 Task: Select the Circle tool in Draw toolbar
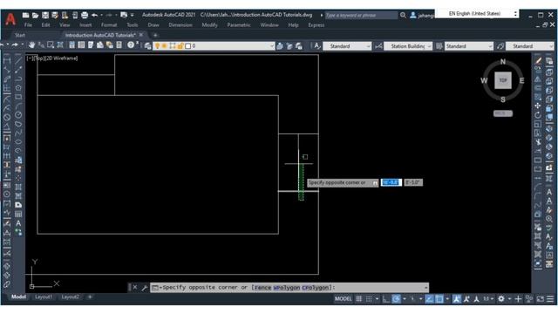(x=18, y=115)
